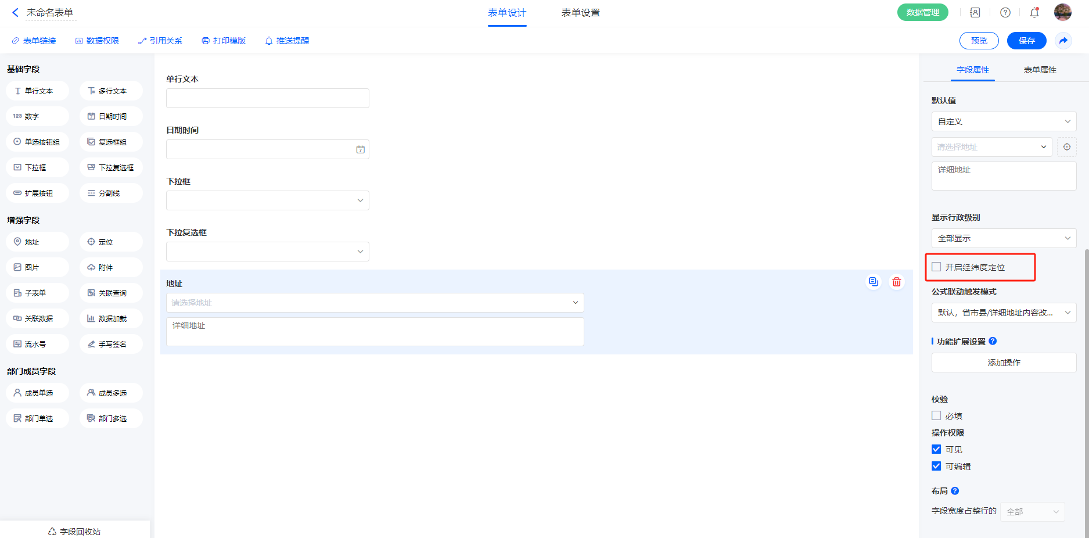The width and height of the screenshot is (1089, 538).
Task: Open the 显示行政级别 dropdown showing 全部显示
Action: [x=1004, y=238]
